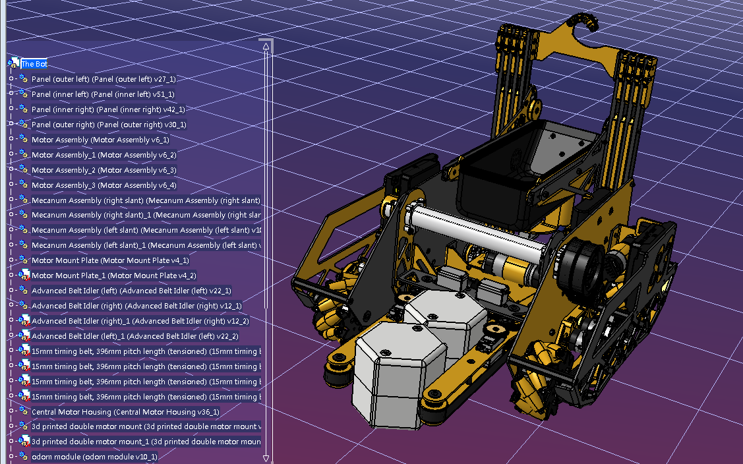Click the Mecanum Assembly (left slant)_1 icon
This screenshot has height=464, width=743.
pyautogui.click(x=23, y=245)
